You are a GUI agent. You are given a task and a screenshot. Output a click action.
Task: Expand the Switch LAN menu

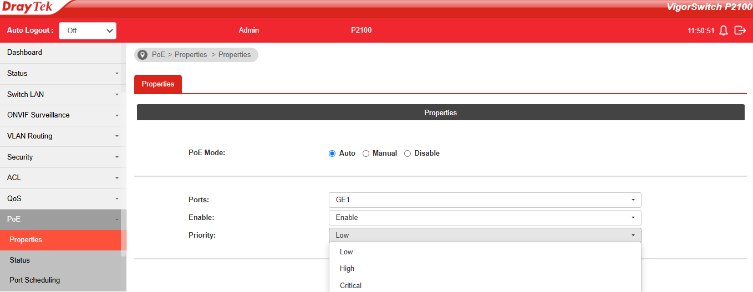click(x=26, y=95)
